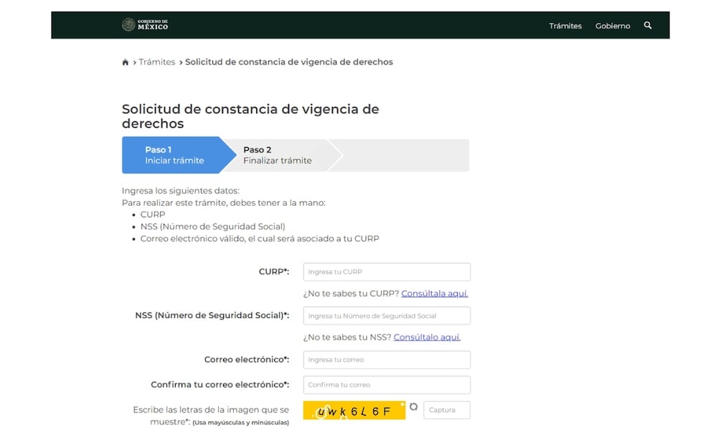Screen dimensions: 721x445
Task: Click the yellow captcha image
Action: 354,411
